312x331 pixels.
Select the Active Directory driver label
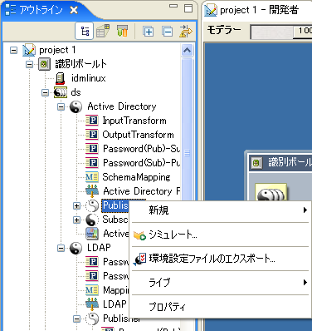point(122,106)
